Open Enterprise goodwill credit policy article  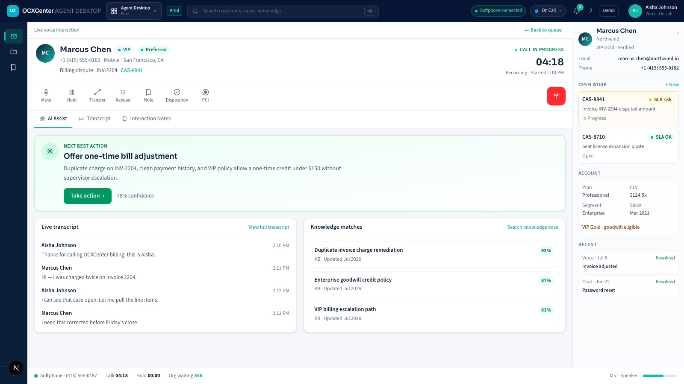pyautogui.click(x=434, y=284)
